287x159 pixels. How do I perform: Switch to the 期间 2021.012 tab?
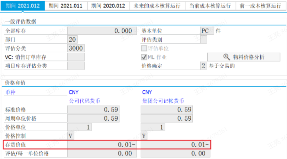tap(23, 6)
